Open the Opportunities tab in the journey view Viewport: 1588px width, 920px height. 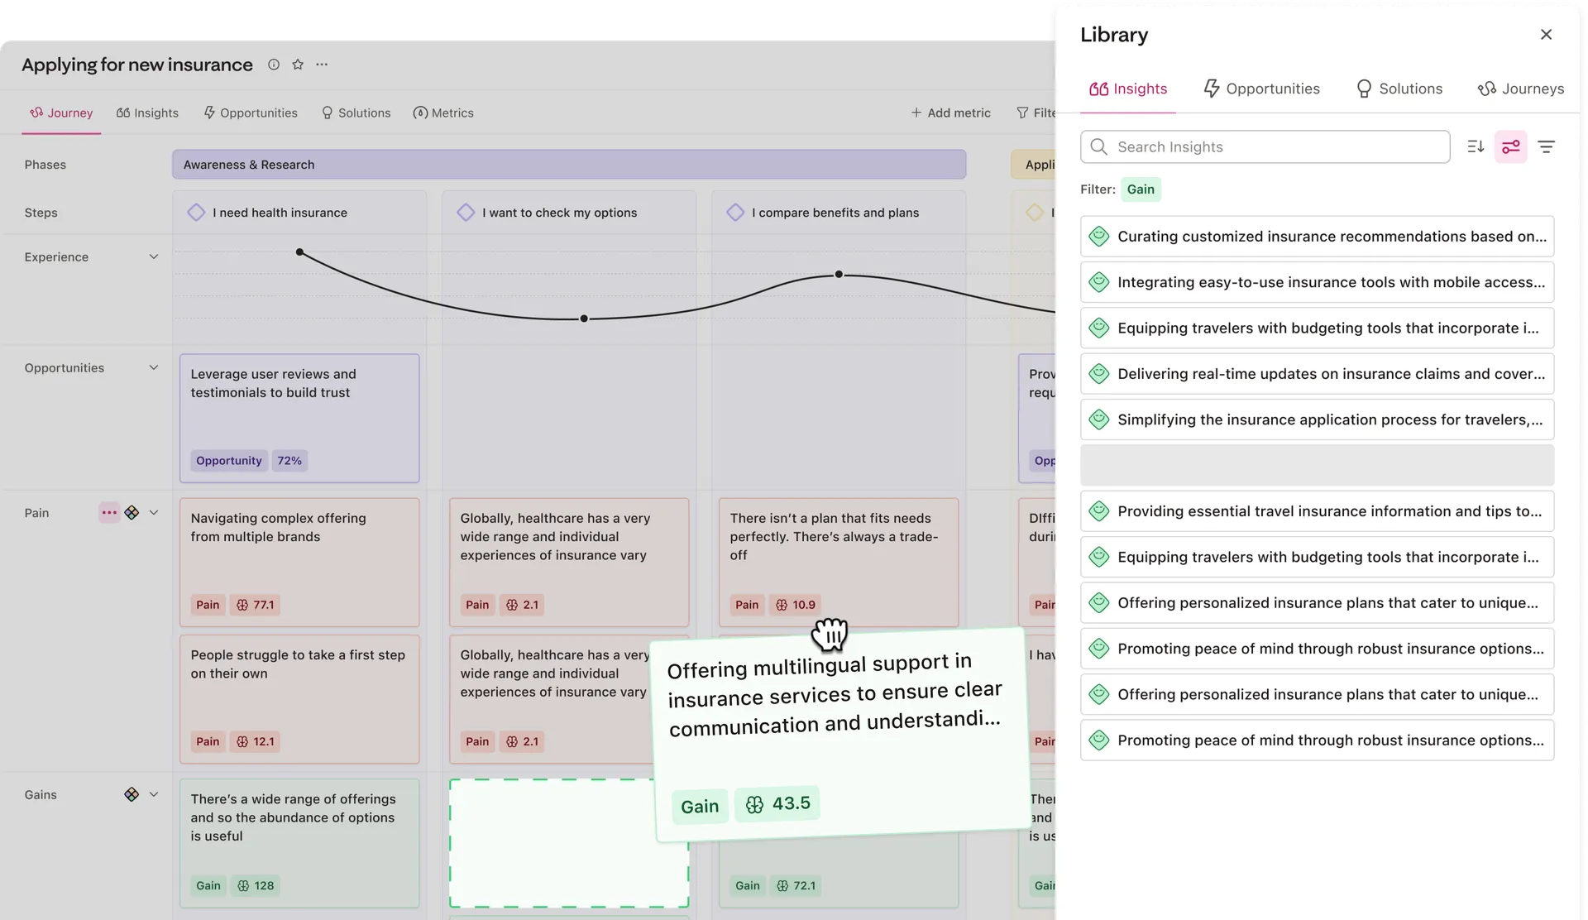[251, 113]
